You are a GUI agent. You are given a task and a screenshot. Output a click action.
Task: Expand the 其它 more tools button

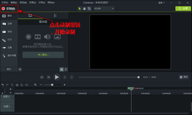pos(9,69)
